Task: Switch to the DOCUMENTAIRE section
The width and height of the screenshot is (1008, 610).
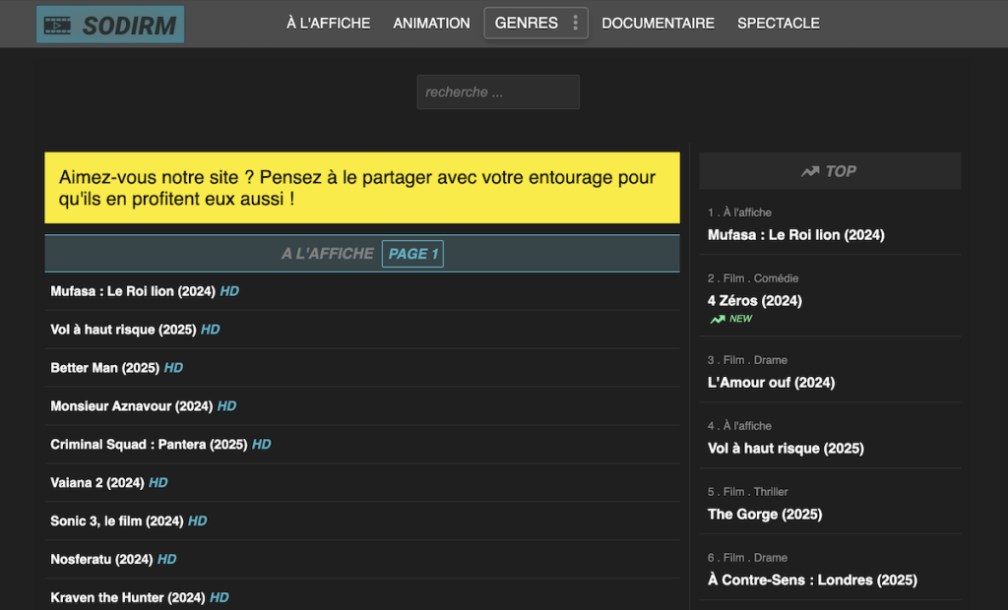Action: 658,23
